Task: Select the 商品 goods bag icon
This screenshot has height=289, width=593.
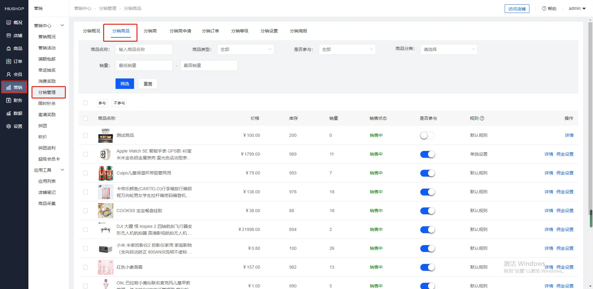Action: [x=9, y=48]
